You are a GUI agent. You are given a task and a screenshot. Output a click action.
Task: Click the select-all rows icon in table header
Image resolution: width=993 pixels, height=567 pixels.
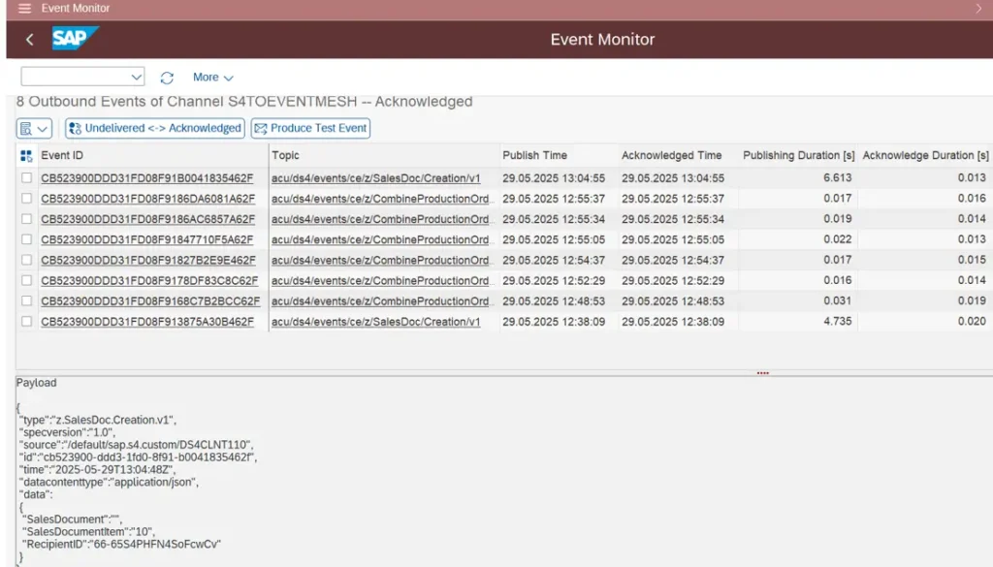(26, 155)
